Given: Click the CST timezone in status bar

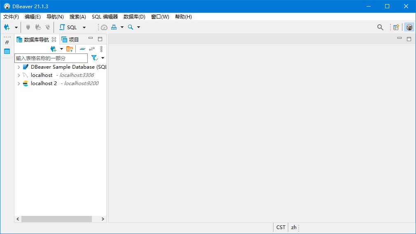Looking at the screenshot, I should pos(280,227).
